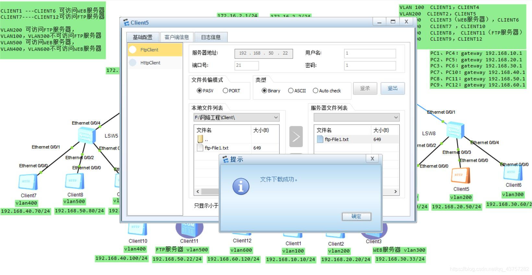Screen dimensions: 532x275
Task: Click the 192.168.50.80/24 address label
Action: coord(79,211)
